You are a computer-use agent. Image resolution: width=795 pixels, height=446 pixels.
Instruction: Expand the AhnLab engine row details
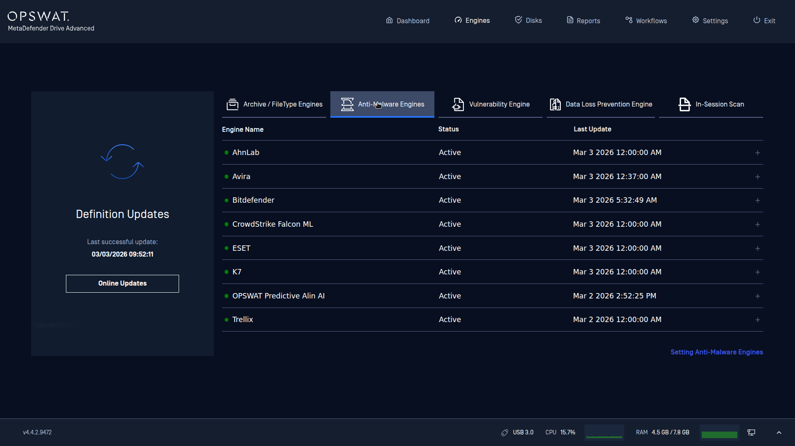(x=757, y=153)
